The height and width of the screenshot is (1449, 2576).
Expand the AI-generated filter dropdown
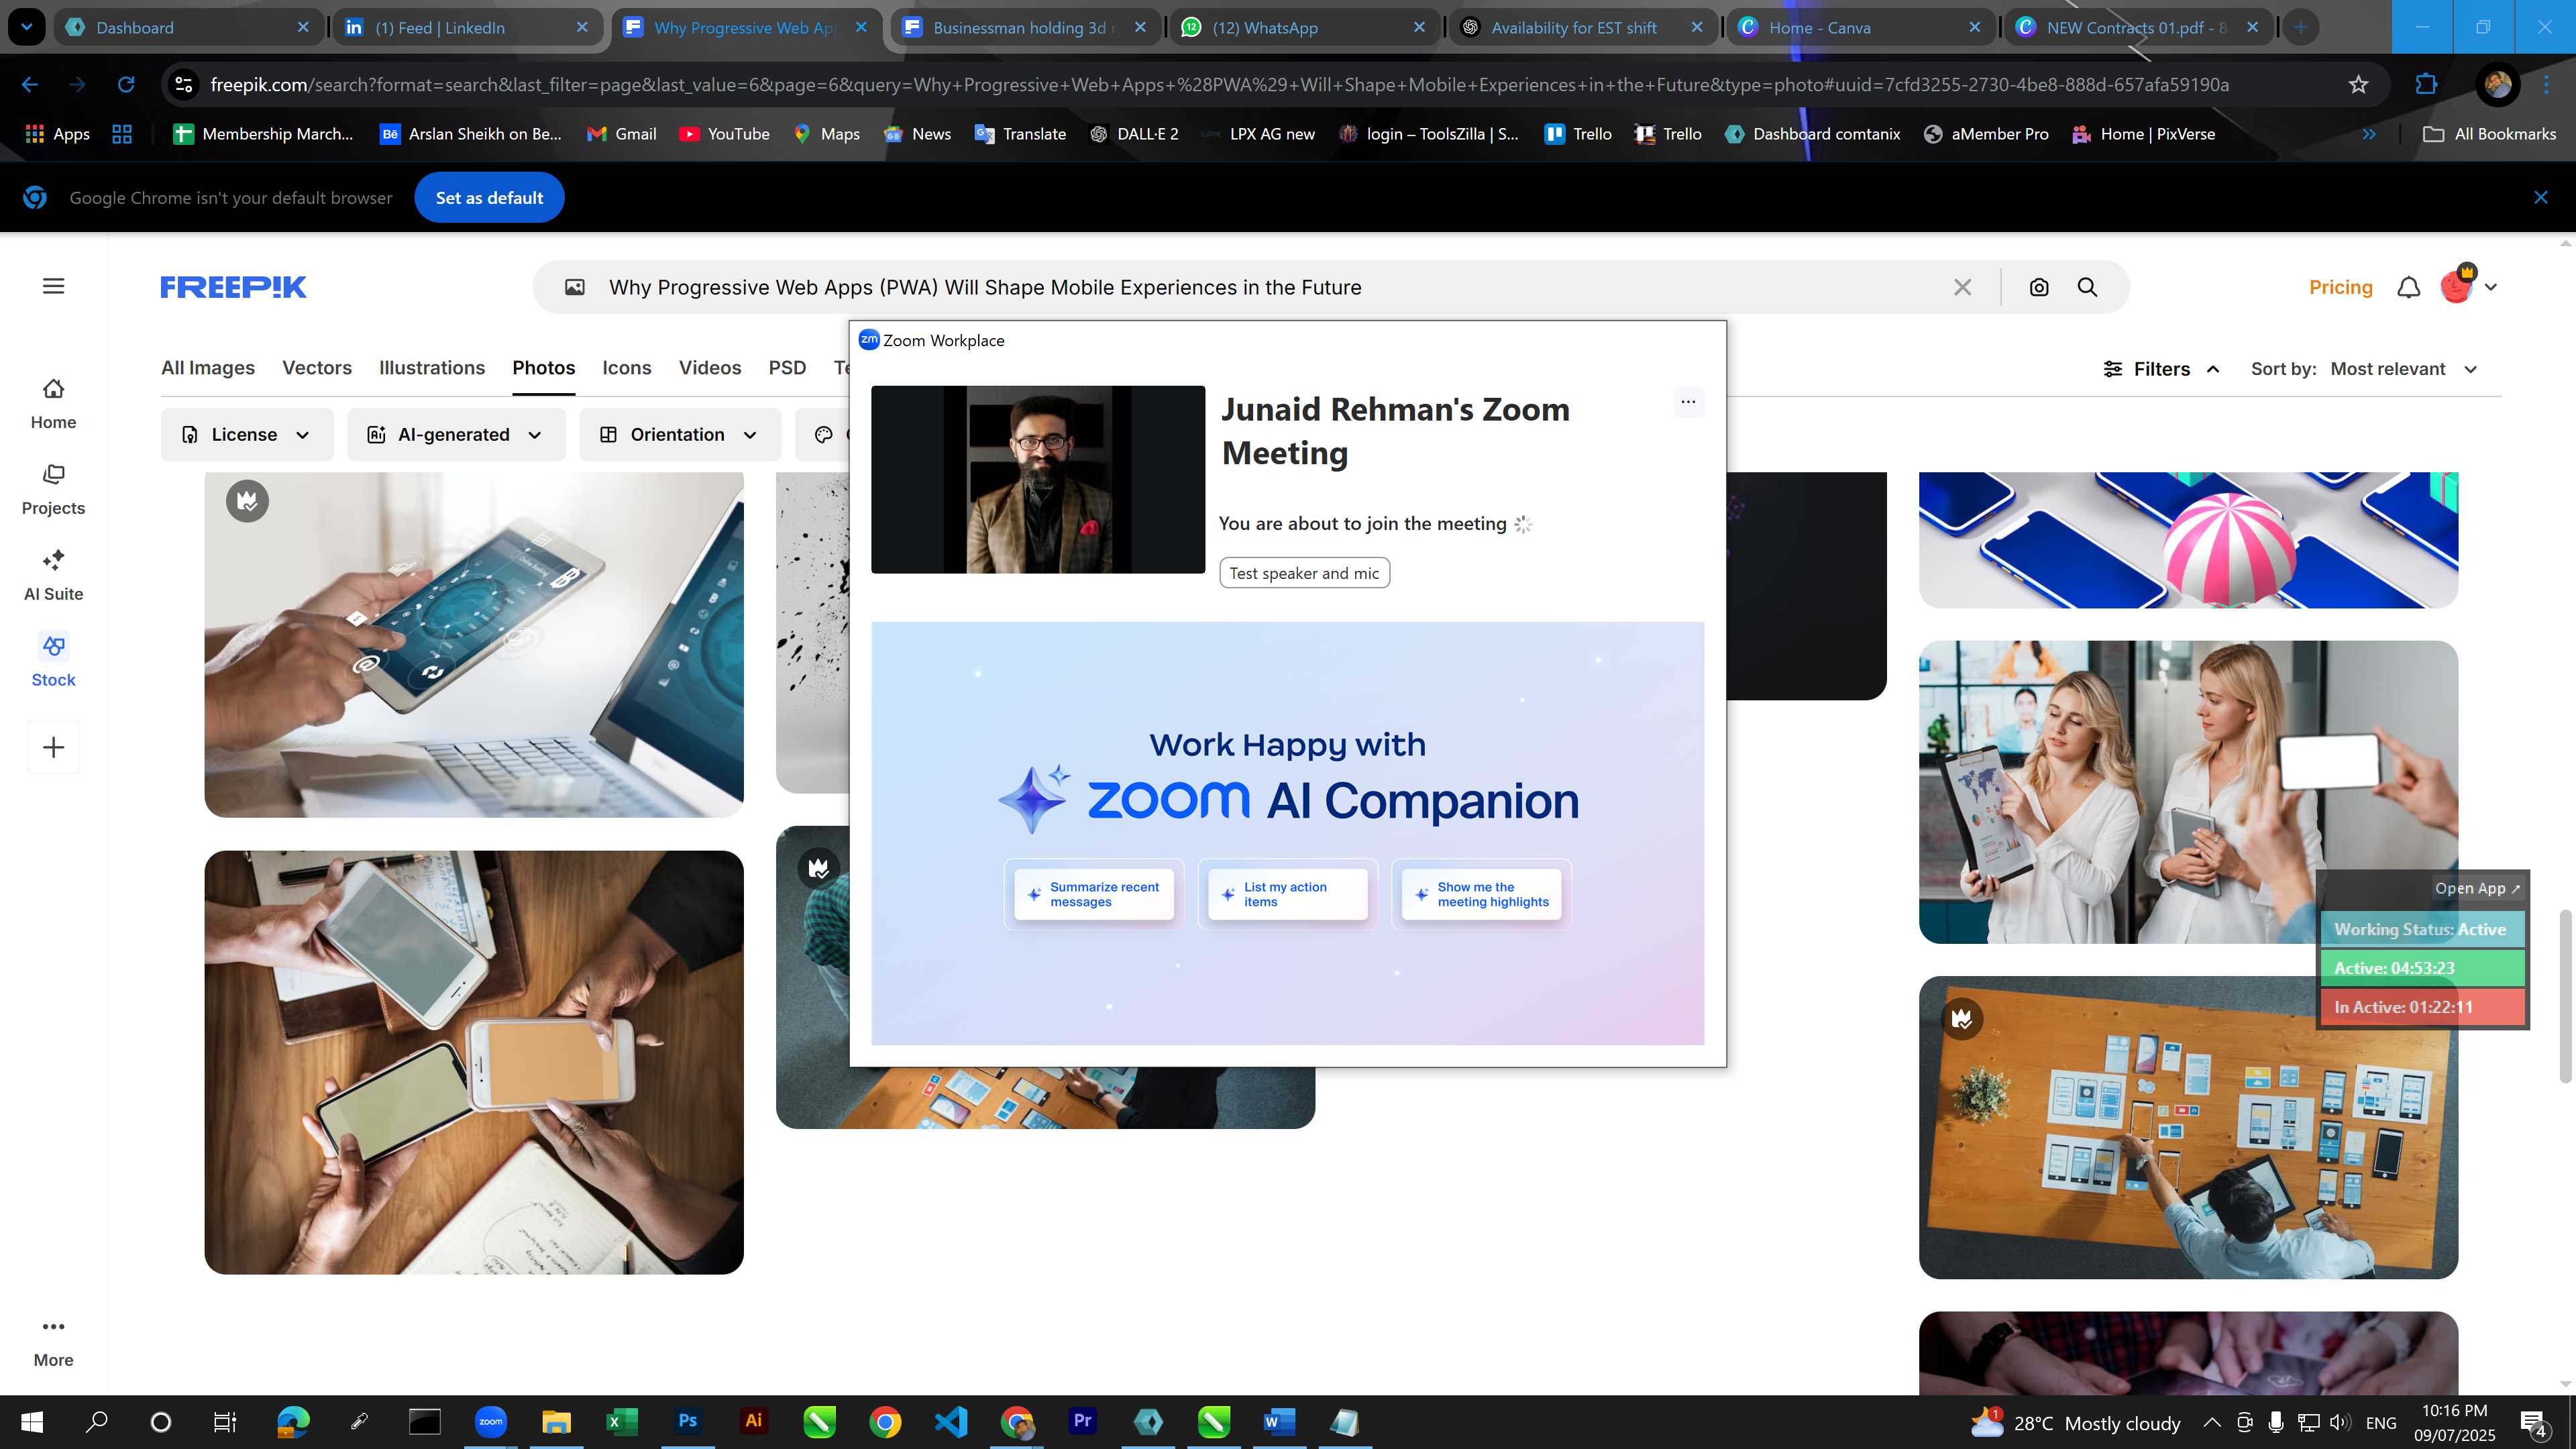point(456,435)
